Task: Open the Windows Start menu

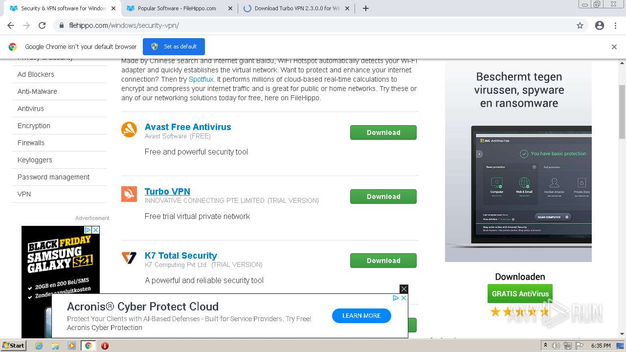Action: click(x=13, y=346)
